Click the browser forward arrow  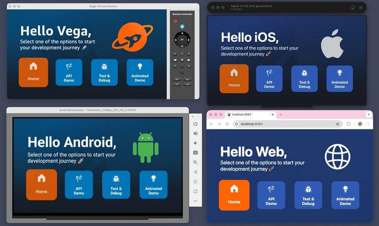point(219,124)
